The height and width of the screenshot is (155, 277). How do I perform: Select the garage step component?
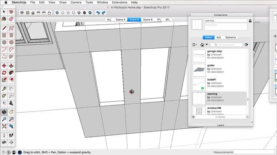pos(219,56)
